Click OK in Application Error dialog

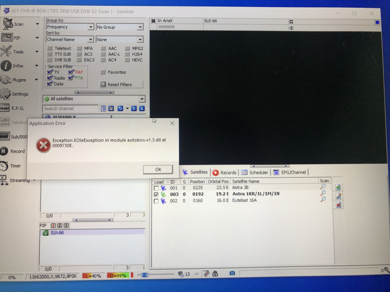pos(158,169)
